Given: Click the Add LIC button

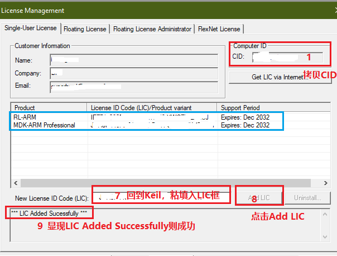Looking at the screenshot, I should tap(259, 198).
